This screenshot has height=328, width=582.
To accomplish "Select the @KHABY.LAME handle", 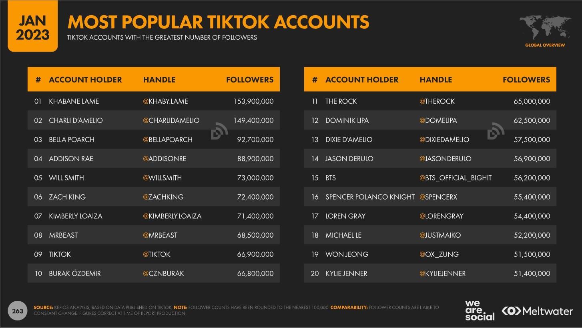I will click(x=165, y=101).
